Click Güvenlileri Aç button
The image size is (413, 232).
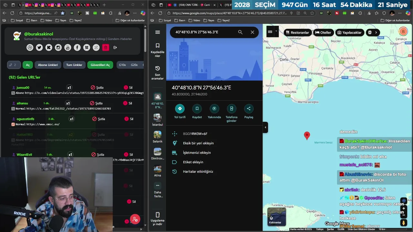click(x=100, y=65)
